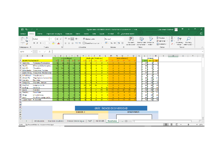
Task: Add a new sheet with plus icon
Action: [126, 121]
